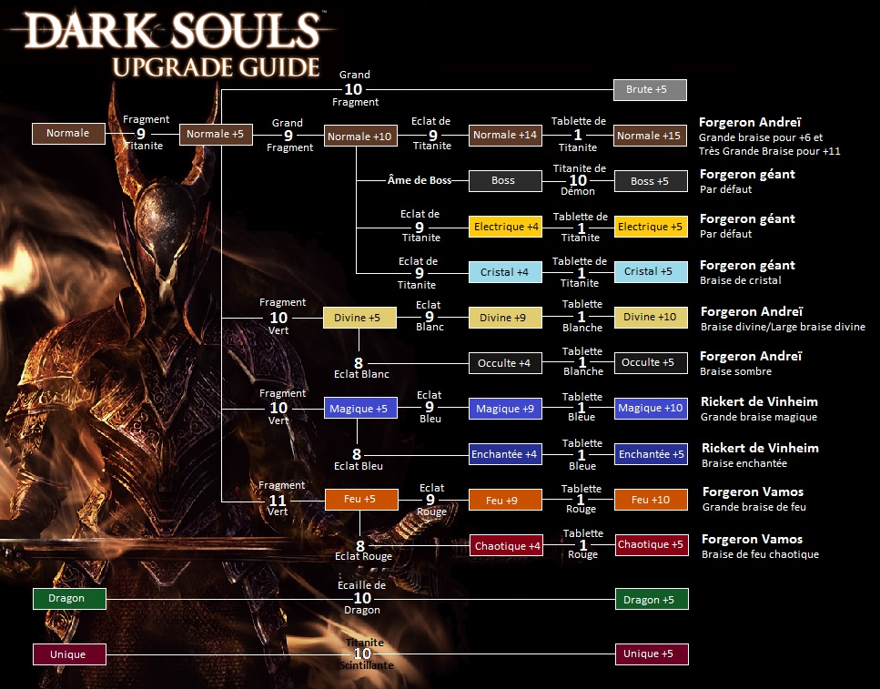Click the black "Occulte +4" box
Viewport: 880px width, 689px height.
click(505, 363)
